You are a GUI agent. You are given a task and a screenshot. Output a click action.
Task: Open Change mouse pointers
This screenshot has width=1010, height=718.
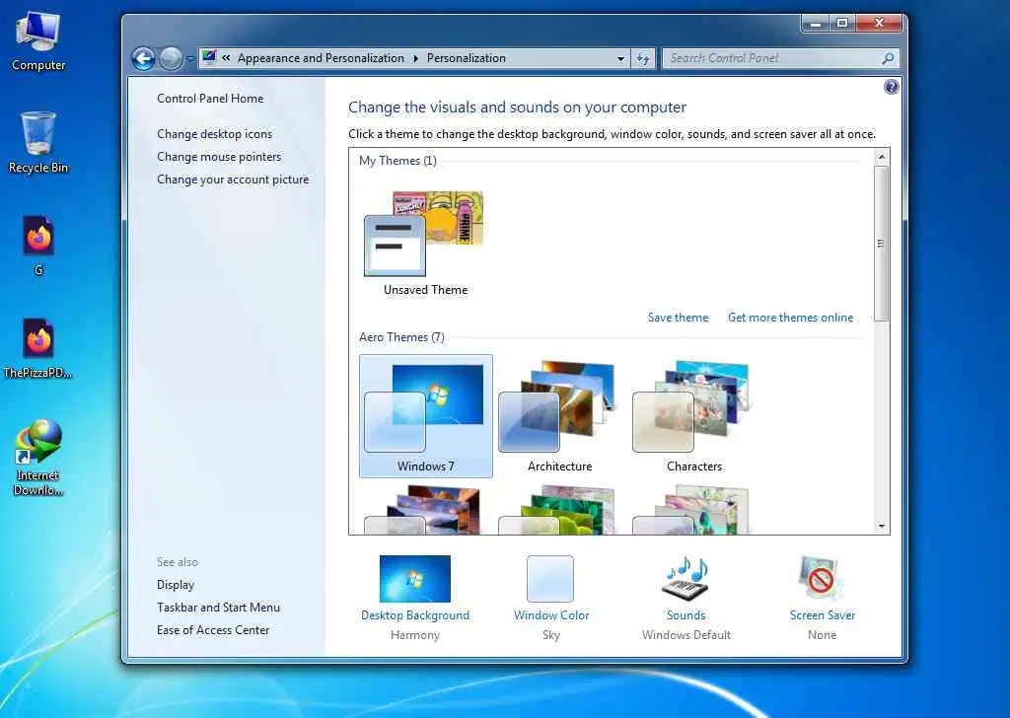pyautogui.click(x=219, y=157)
